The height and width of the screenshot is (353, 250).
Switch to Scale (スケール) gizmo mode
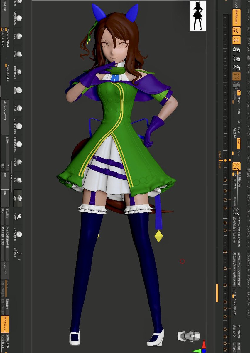(237, 59)
